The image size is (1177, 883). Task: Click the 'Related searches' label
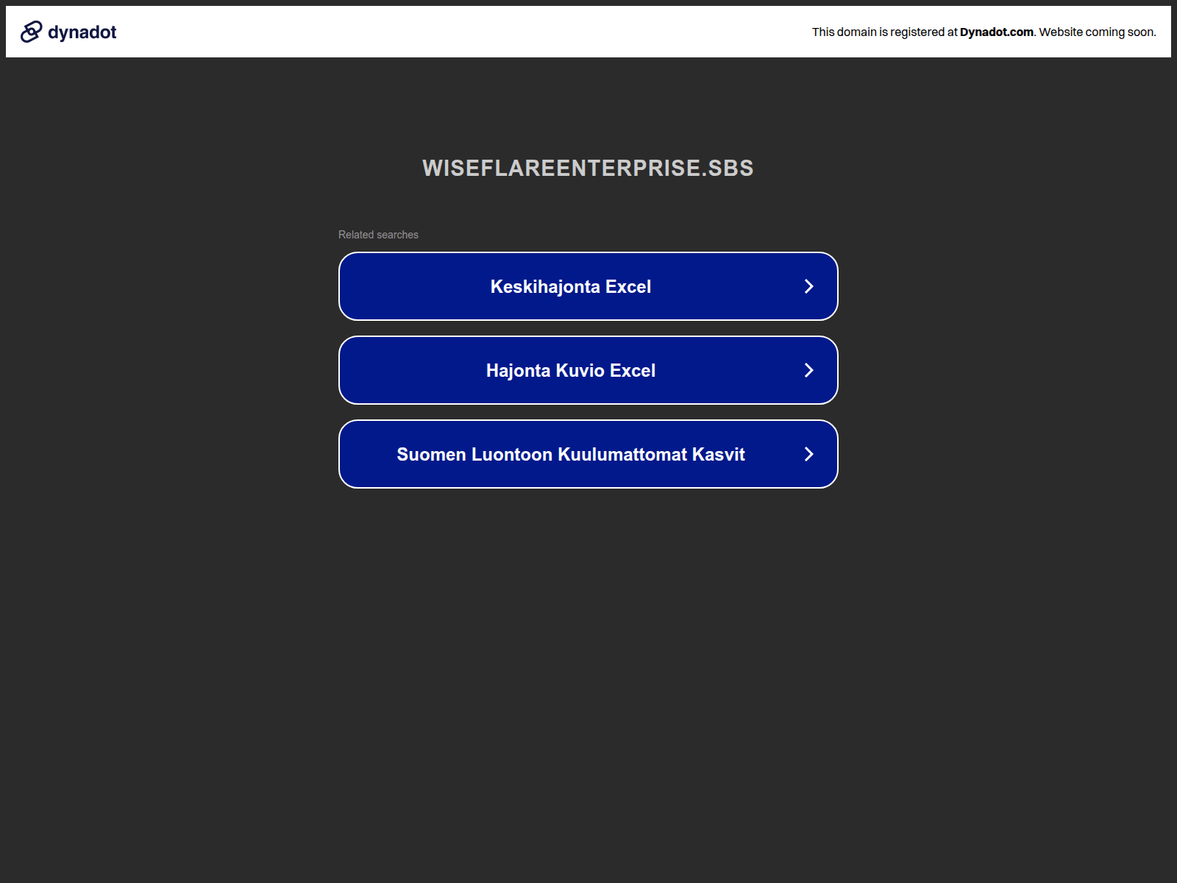tap(378, 235)
